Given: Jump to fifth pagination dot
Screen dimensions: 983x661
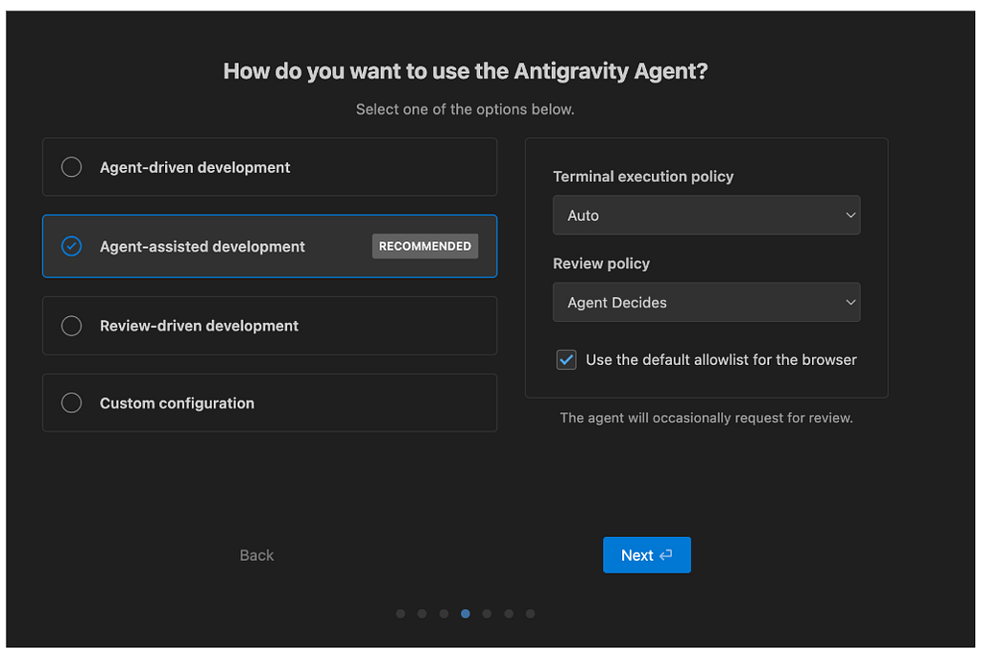Looking at the screenshot, I should [487, 613].
